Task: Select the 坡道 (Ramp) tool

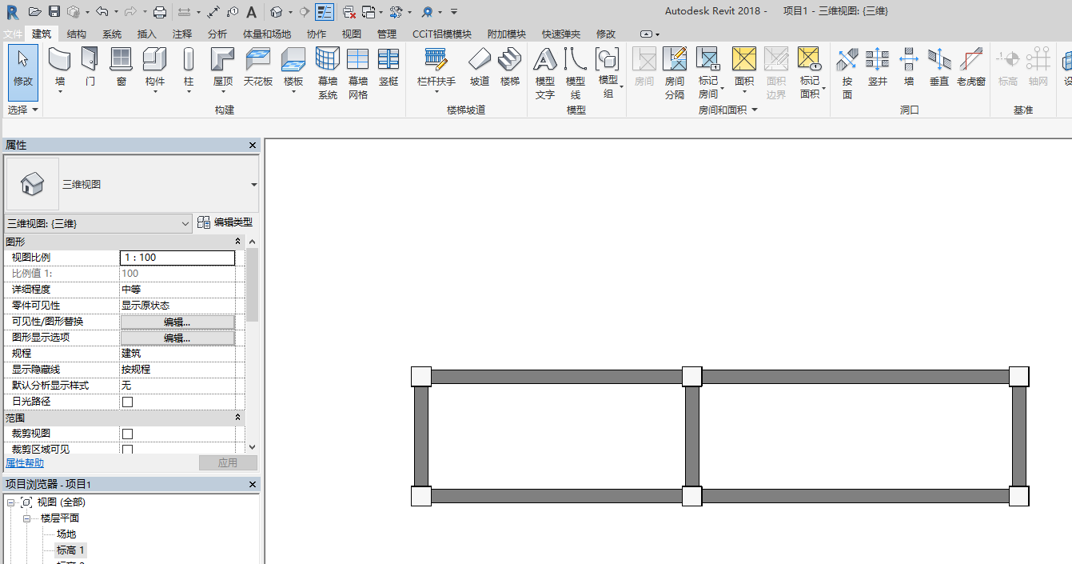Action: click(480, 67)
